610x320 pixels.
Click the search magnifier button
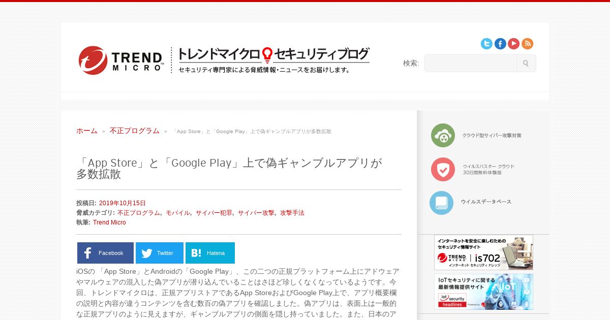[x=526, y=63]
